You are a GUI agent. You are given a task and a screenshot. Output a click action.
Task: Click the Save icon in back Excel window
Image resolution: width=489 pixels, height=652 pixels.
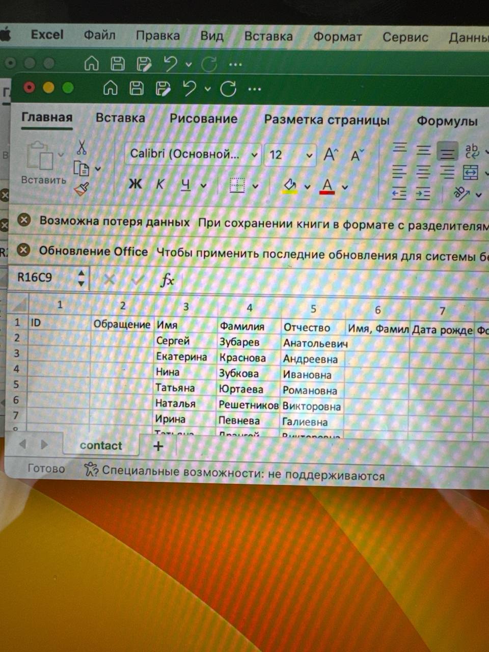[118, 64]
